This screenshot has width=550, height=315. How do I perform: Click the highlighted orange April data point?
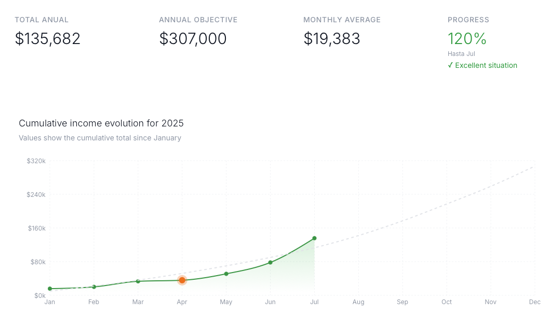tap(182, 280)
